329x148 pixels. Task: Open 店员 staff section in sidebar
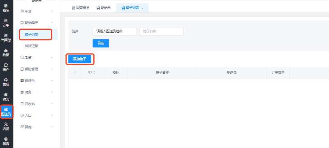(x=6, y=127)
